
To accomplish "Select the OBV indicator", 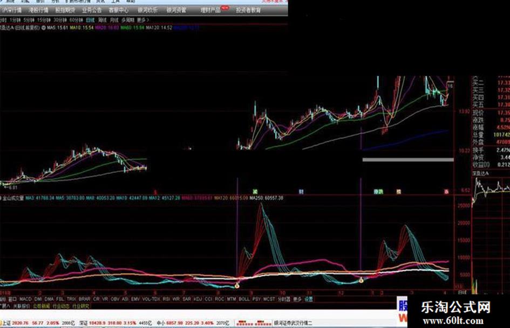I will (115, 299).
